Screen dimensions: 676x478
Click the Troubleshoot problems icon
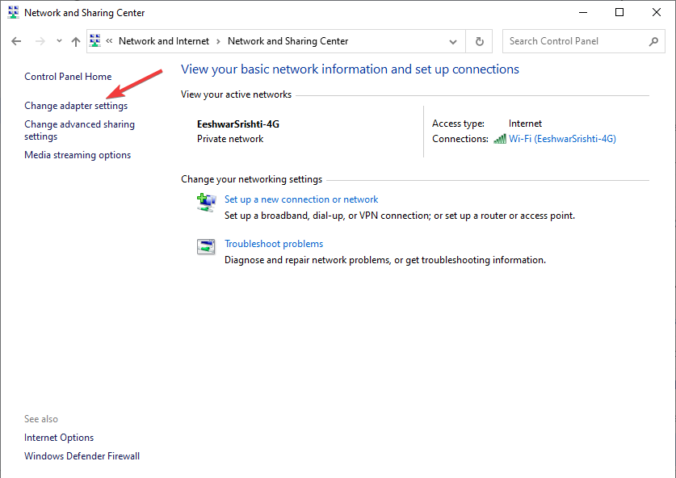[206, 247]
